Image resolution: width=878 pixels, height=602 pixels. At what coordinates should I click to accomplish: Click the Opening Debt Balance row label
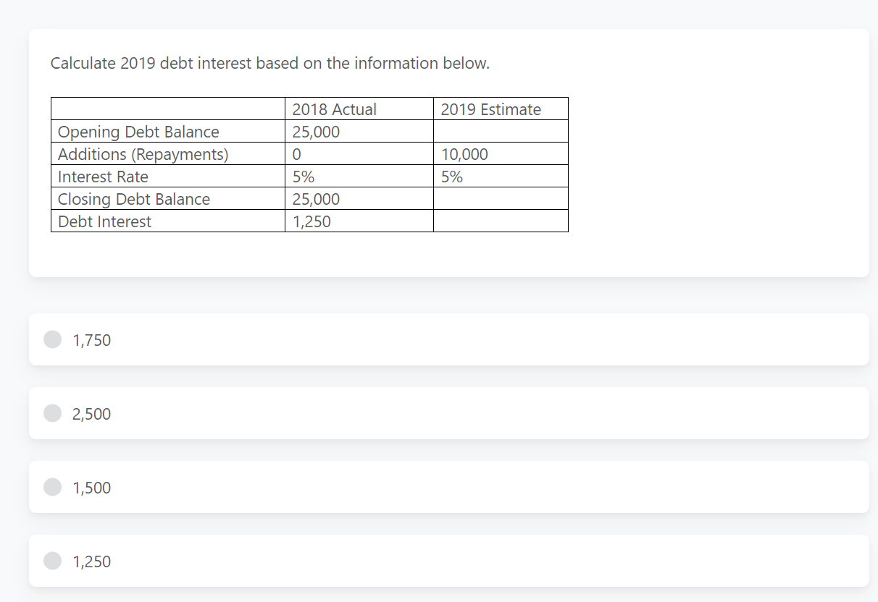(x=138, y=132)
